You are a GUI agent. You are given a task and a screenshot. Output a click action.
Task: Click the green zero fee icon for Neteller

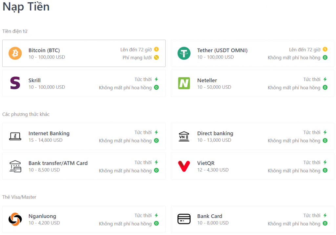coord(325,87)
